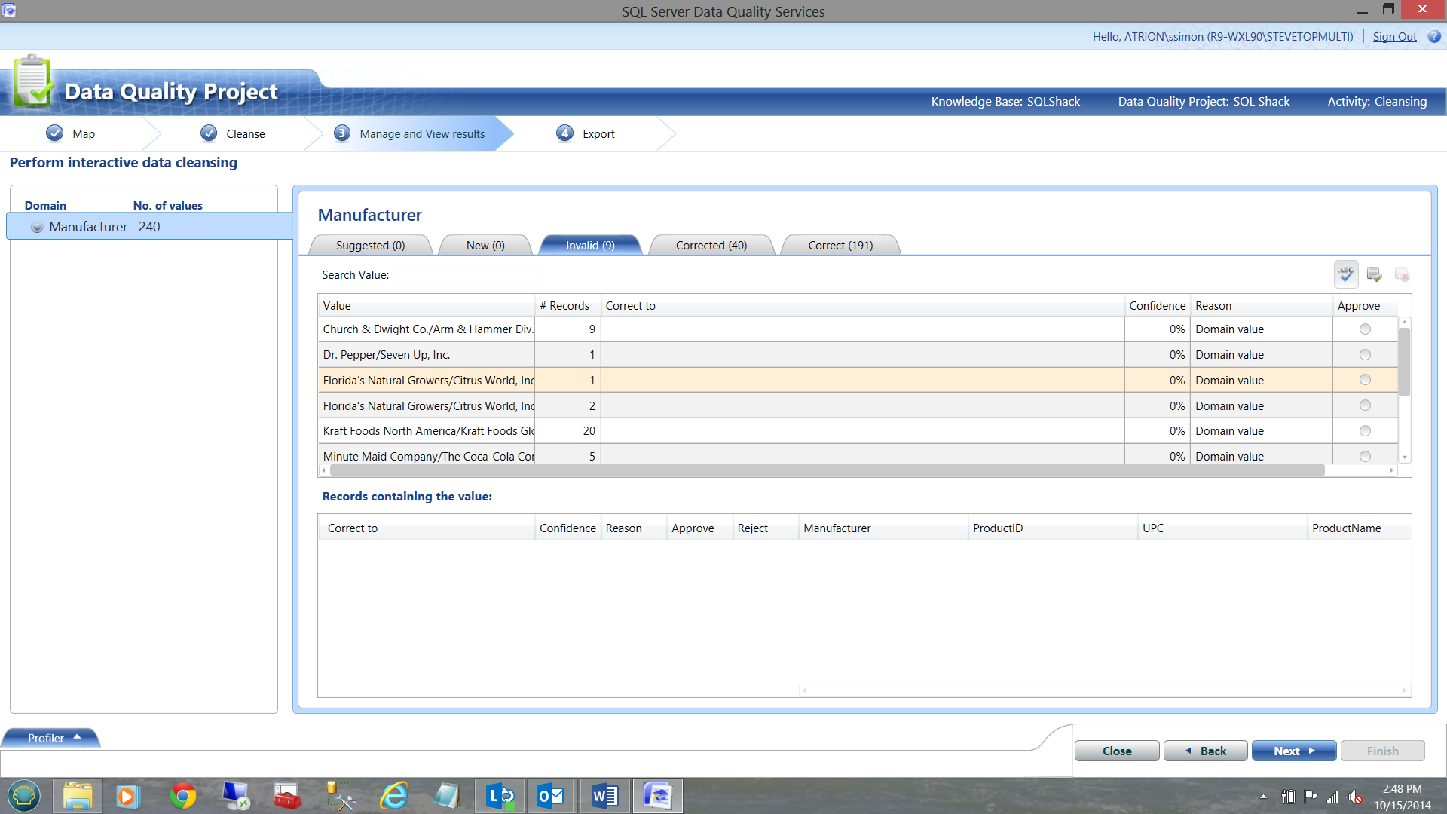This screenshot has height=814, width=1447.
Task: Click the values grid horizontal scrollbar
Action: [x=827, y=470]
